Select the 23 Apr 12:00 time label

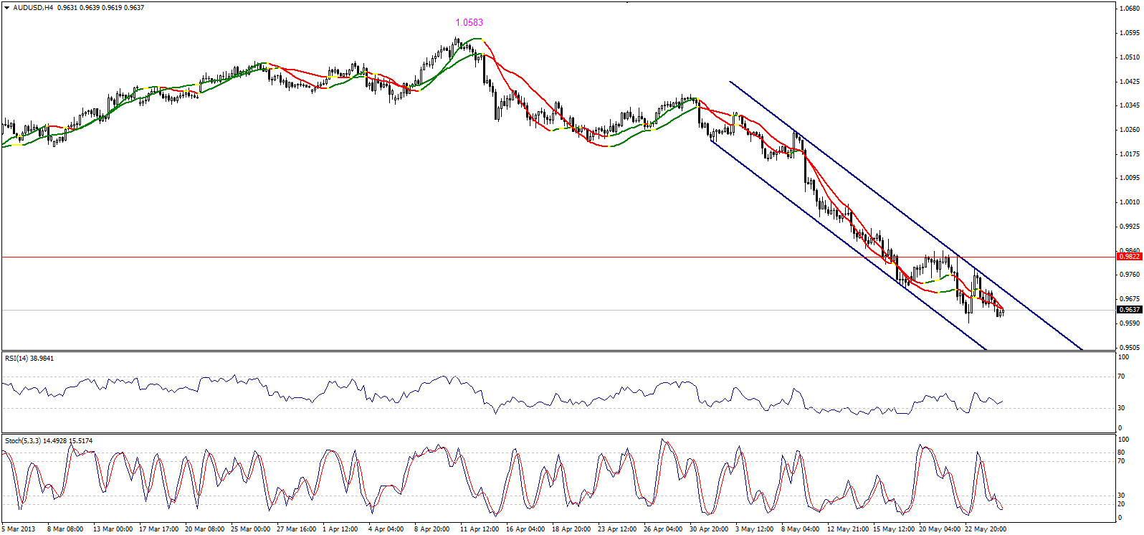point(617,529)
